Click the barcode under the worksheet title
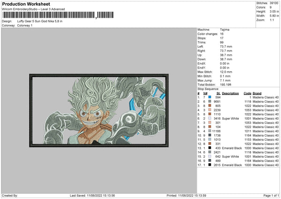The width and height of the screenshot is (281, 199). coord(58,15)
